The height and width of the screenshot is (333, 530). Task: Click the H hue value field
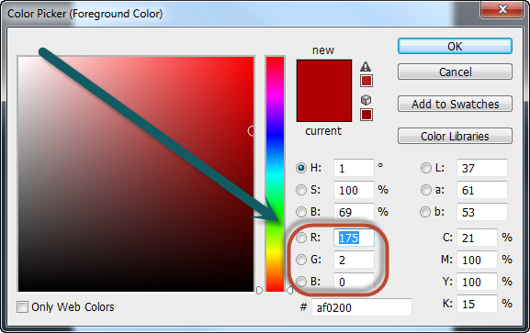(354, 168)
